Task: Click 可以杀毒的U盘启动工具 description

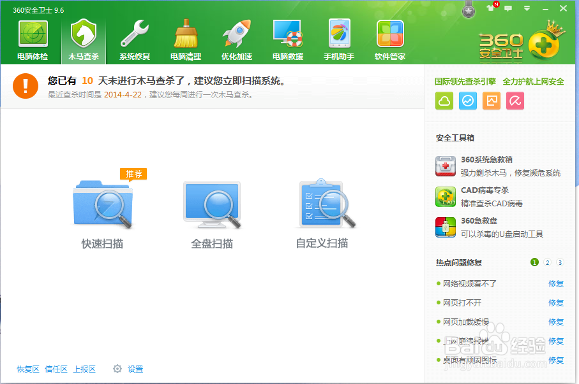Action: [502, 234]
